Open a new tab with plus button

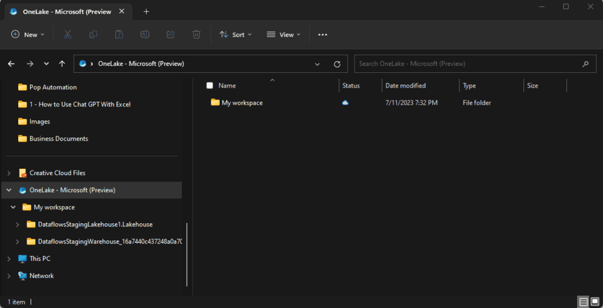click(x=146, y=12)
